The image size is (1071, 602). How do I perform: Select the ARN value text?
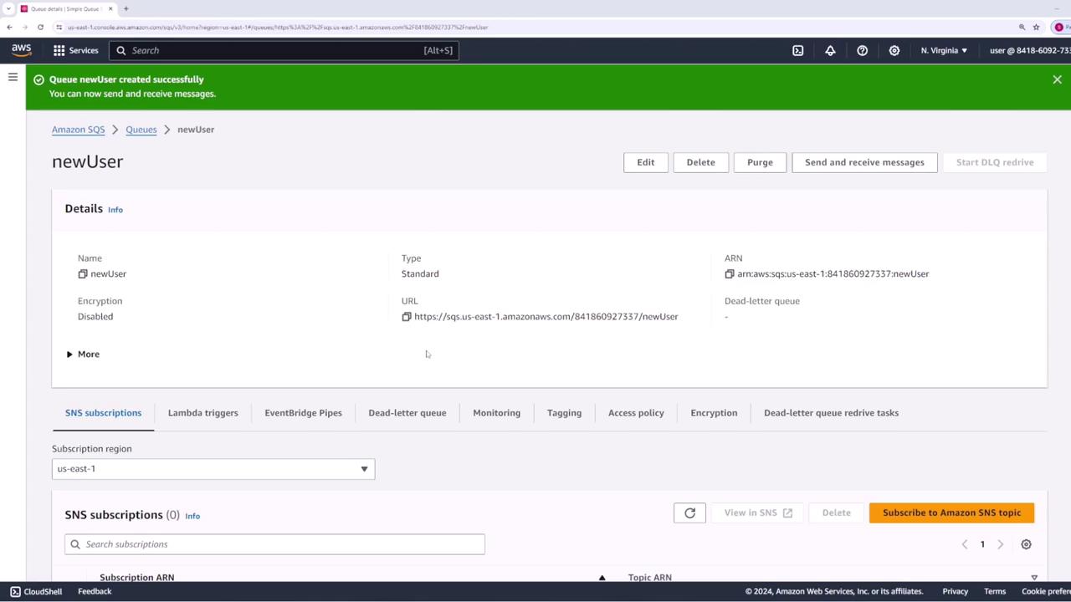click(x=833, y=274)
